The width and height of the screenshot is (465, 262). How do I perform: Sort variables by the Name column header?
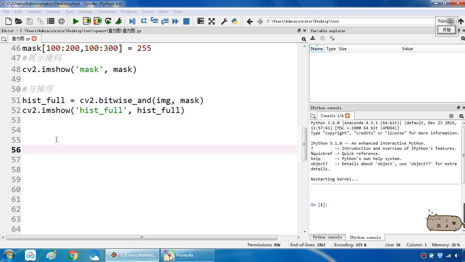(317, 49)
